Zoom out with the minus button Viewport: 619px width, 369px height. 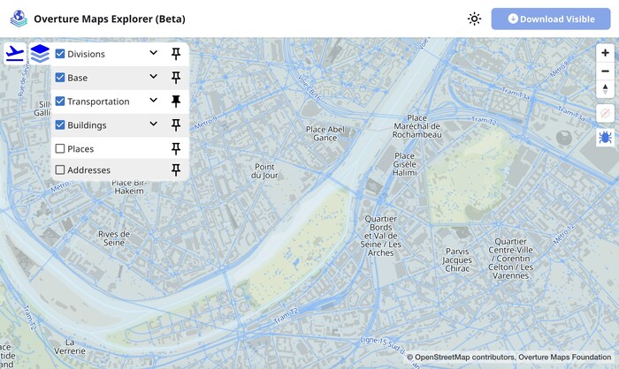tap(605, 72)
